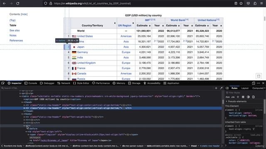Image resolution: width=266 pixels, height=149 pixels.
Task: Open the tracking protection shield icon
Action: (x=45, y=3)
